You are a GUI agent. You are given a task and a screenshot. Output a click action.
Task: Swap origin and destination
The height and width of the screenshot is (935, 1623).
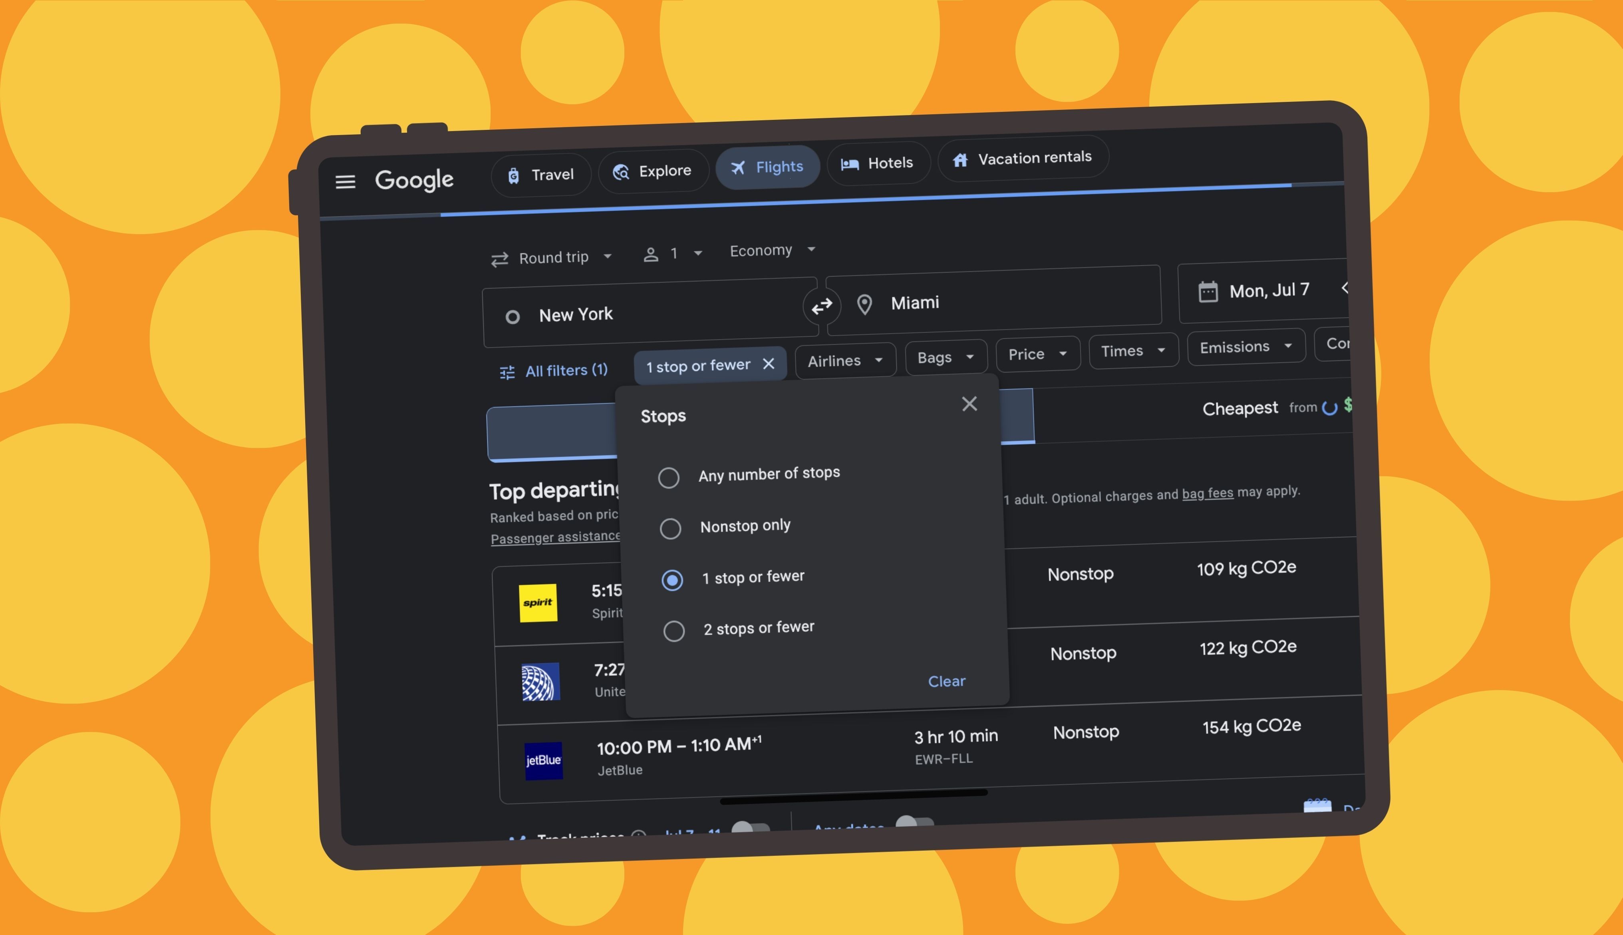[821, 306]
